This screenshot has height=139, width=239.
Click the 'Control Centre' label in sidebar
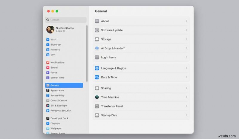(59, 101)
